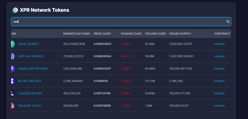Sort by the MARKETCAP (USD) column header
248x119 pixels.
(76, 34)
